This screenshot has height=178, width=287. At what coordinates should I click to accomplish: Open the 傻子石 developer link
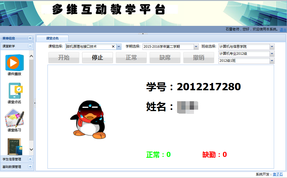(278, 174)
